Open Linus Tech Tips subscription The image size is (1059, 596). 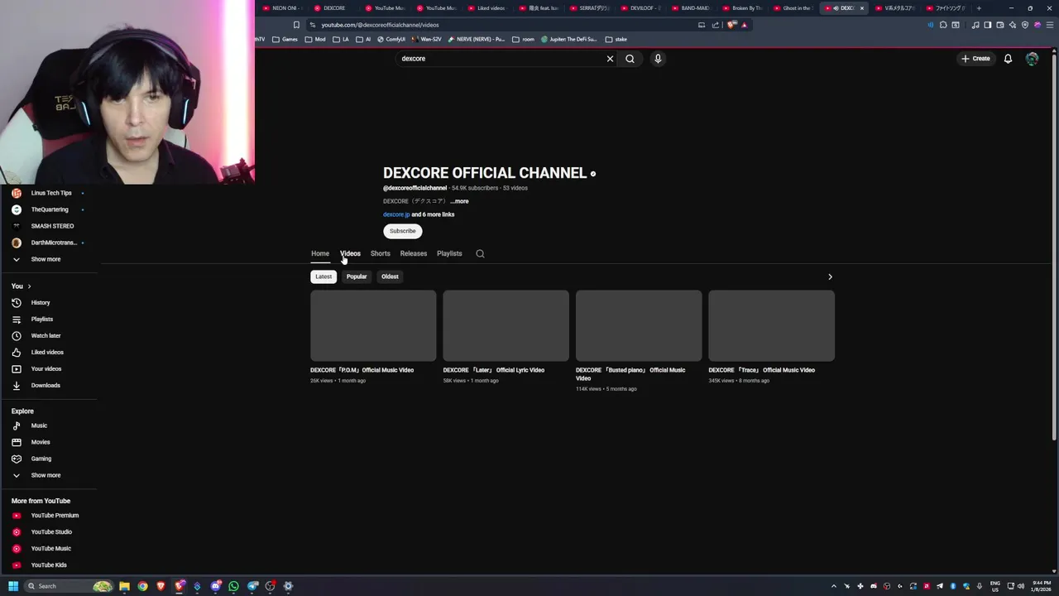tap(50, 193)
